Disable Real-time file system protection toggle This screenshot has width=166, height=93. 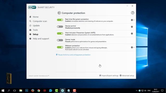[60, 20]
